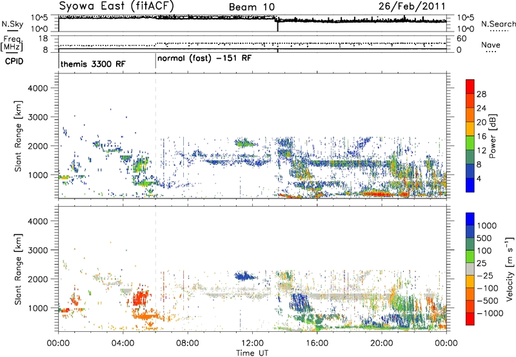This screenshot has height=357, width=516.
Task: Click the dashed CPID change line in power panel
Action: click(x=155, y=135)
